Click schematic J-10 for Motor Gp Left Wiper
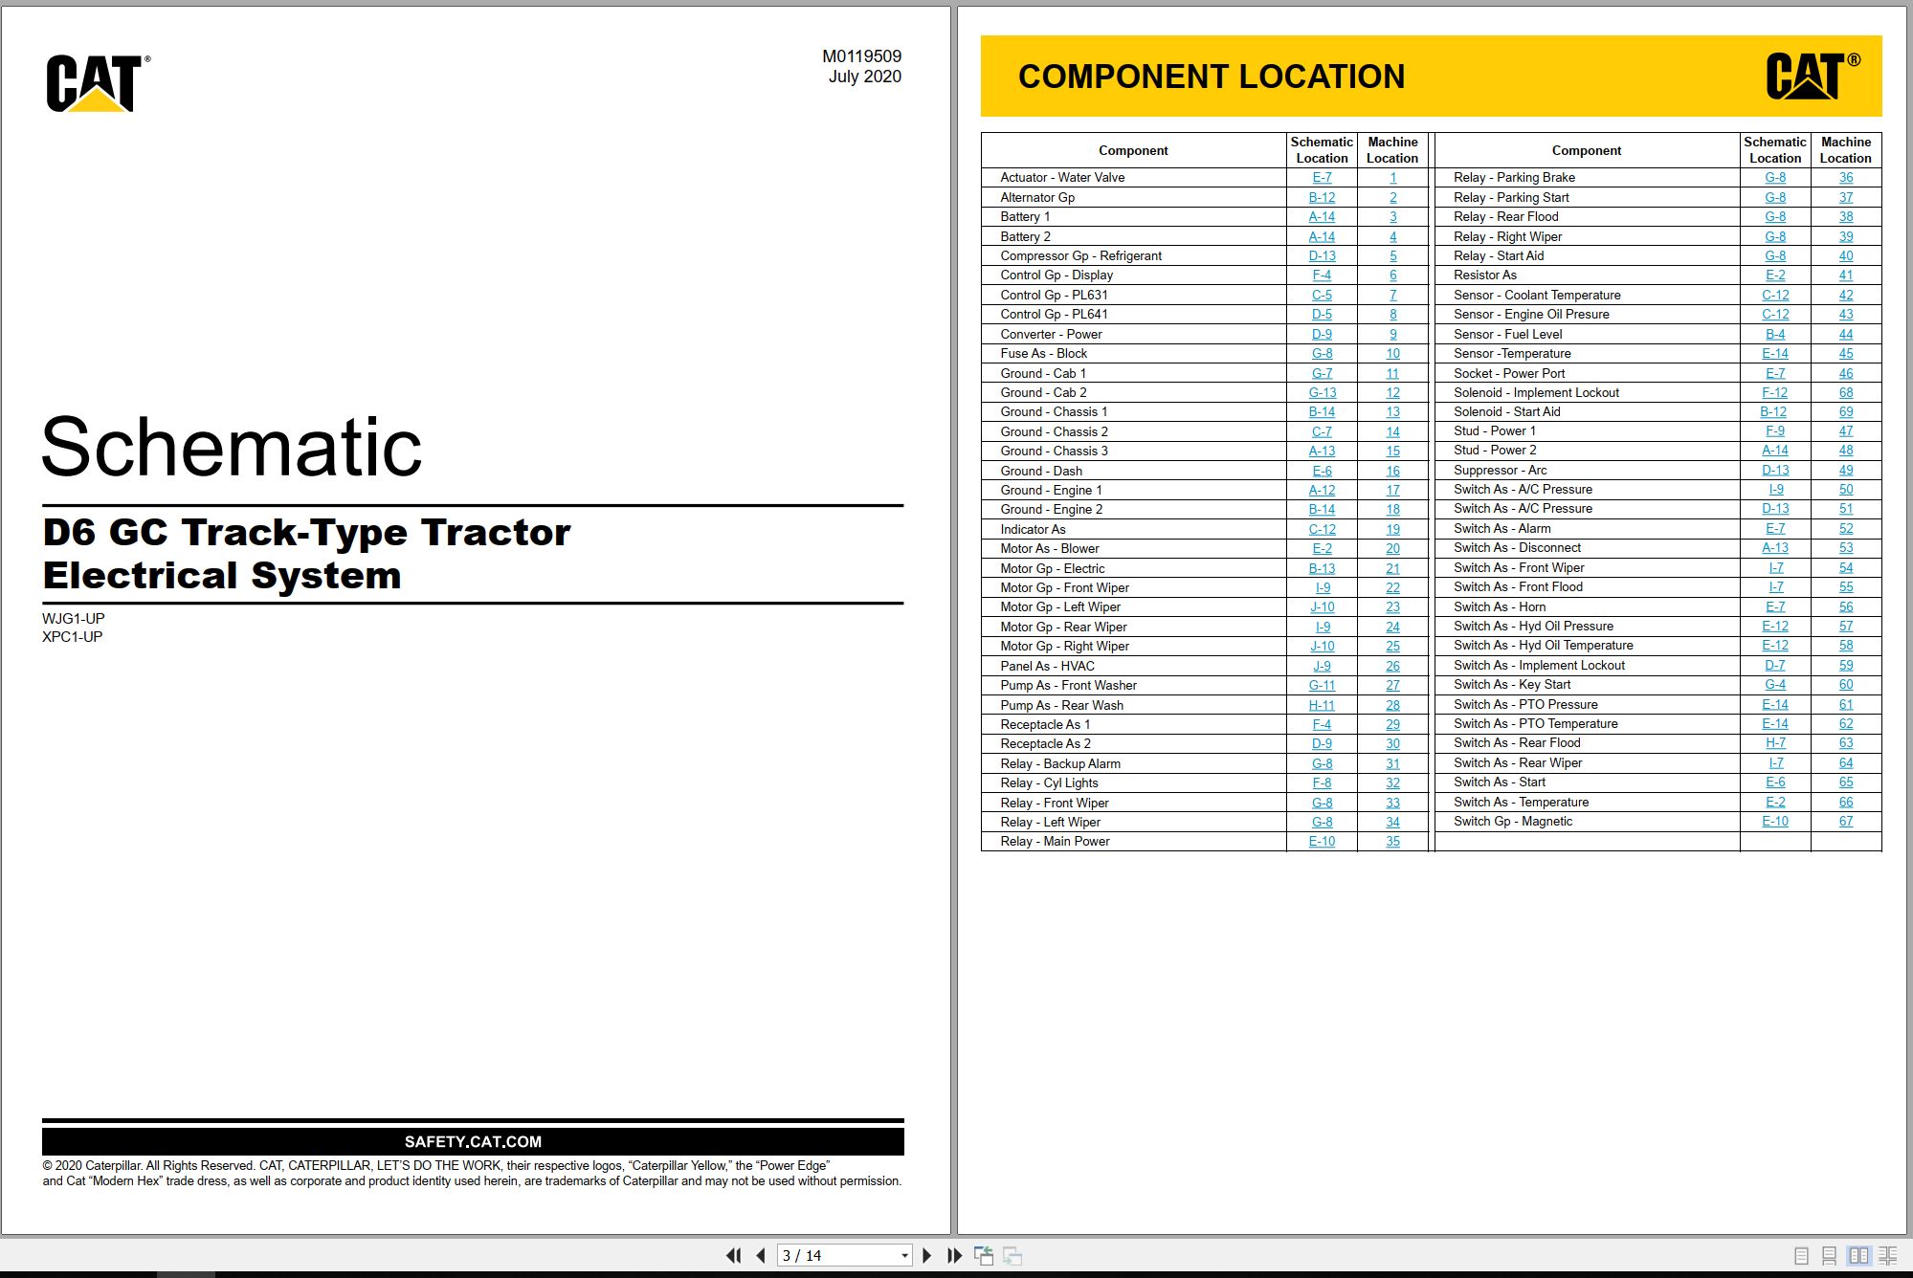The width and height of the screenshot is (1913, 1278). point(1322,607)
